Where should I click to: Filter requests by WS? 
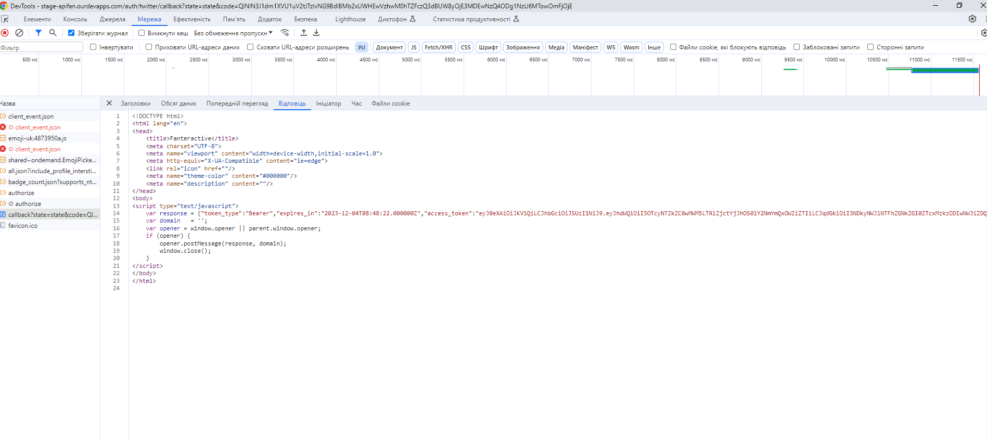point(611,47)
